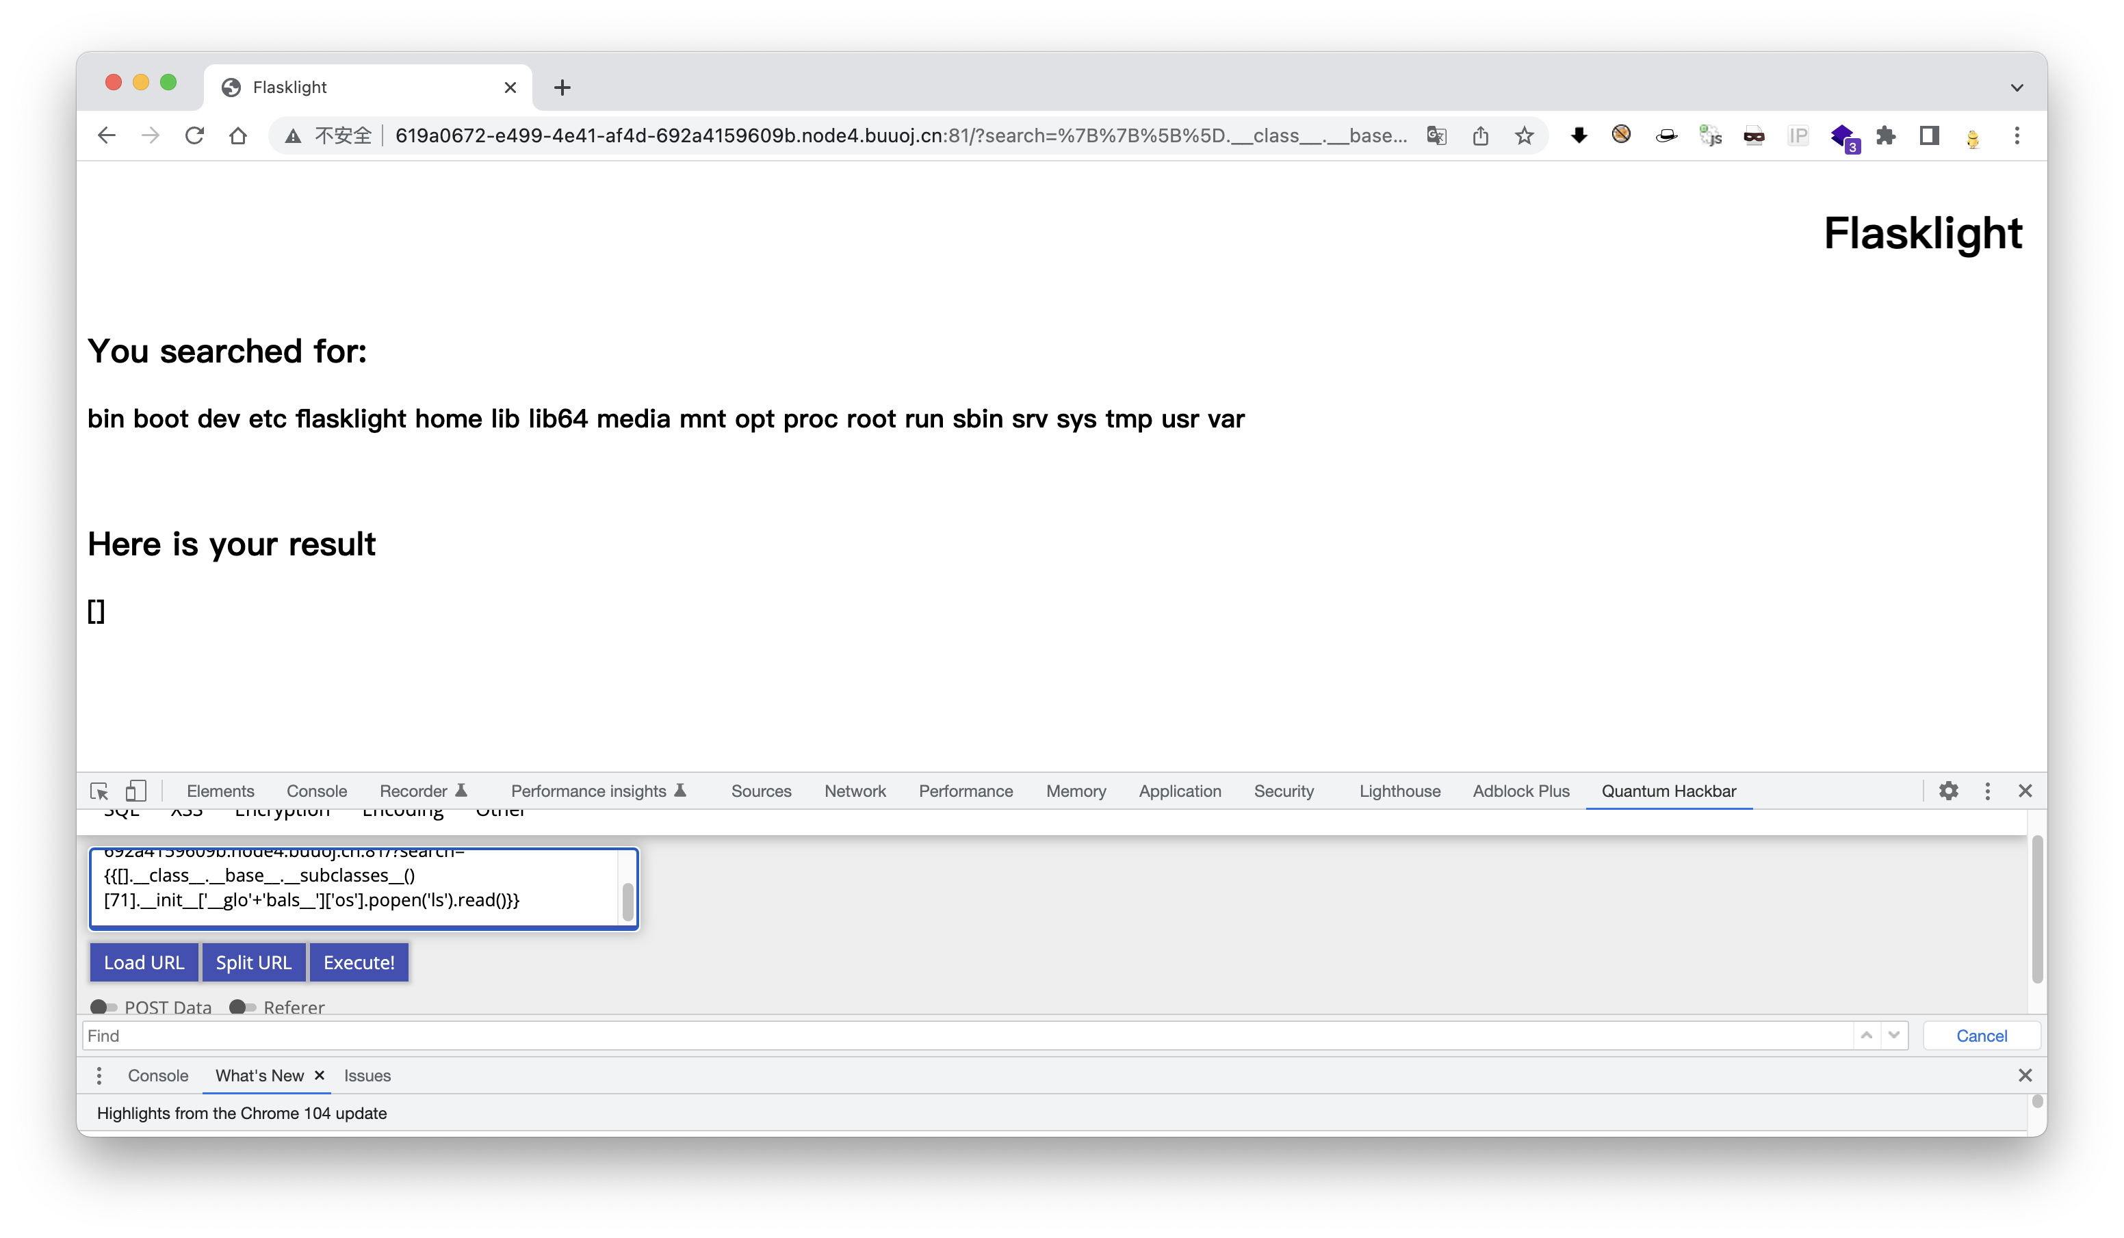Click the share page icon
Screen dimensions: 2124x1238
coord(1481,135)
